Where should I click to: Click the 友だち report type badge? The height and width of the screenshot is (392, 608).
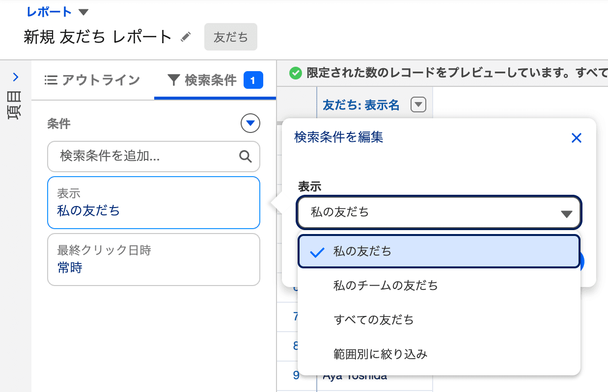[231, 37]
